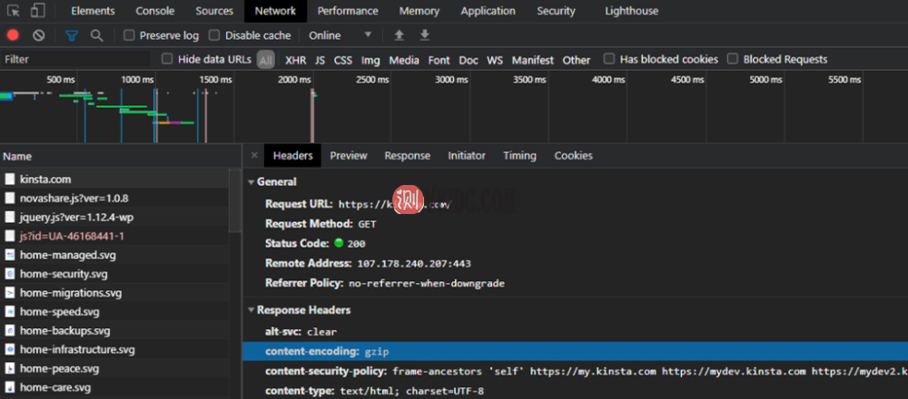Select home-care.svg request
Viewport: 908px width, 399px height.
[114, 387]
